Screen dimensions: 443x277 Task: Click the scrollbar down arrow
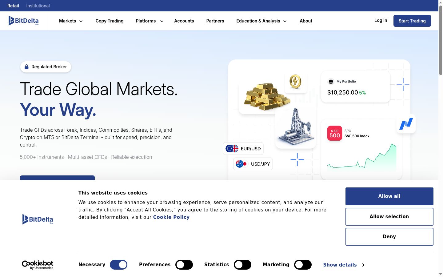tap(441, 274)
